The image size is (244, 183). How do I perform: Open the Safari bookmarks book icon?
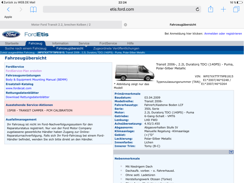34,9
